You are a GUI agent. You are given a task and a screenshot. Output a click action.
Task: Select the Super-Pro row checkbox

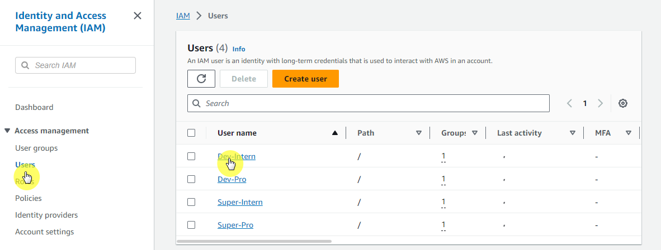point(191,225)
